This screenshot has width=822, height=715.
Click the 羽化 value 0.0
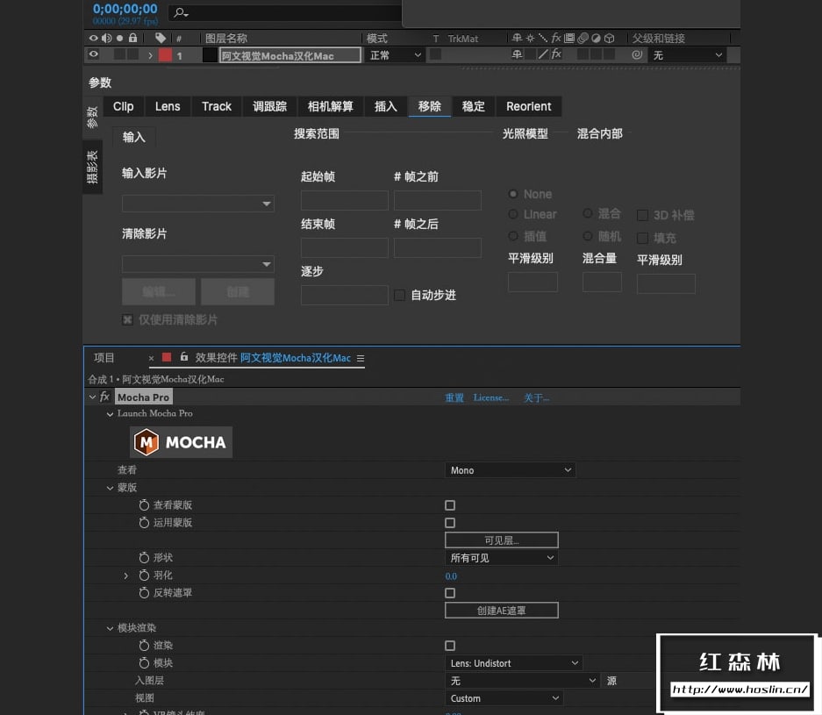451,576
